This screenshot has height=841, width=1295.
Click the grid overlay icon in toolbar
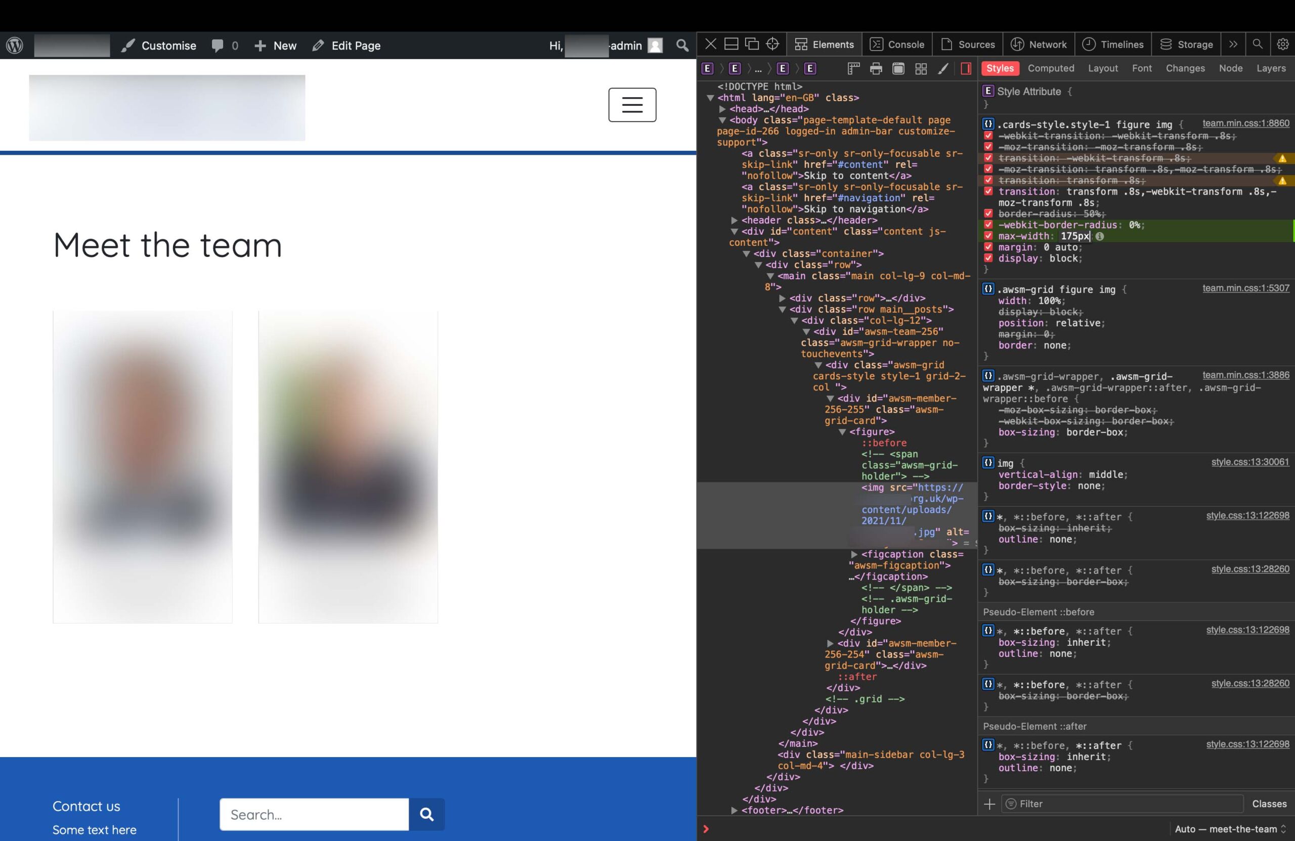point(921,69)
